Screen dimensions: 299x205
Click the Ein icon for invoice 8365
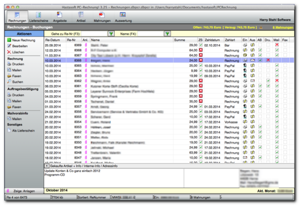click(245, 65)
